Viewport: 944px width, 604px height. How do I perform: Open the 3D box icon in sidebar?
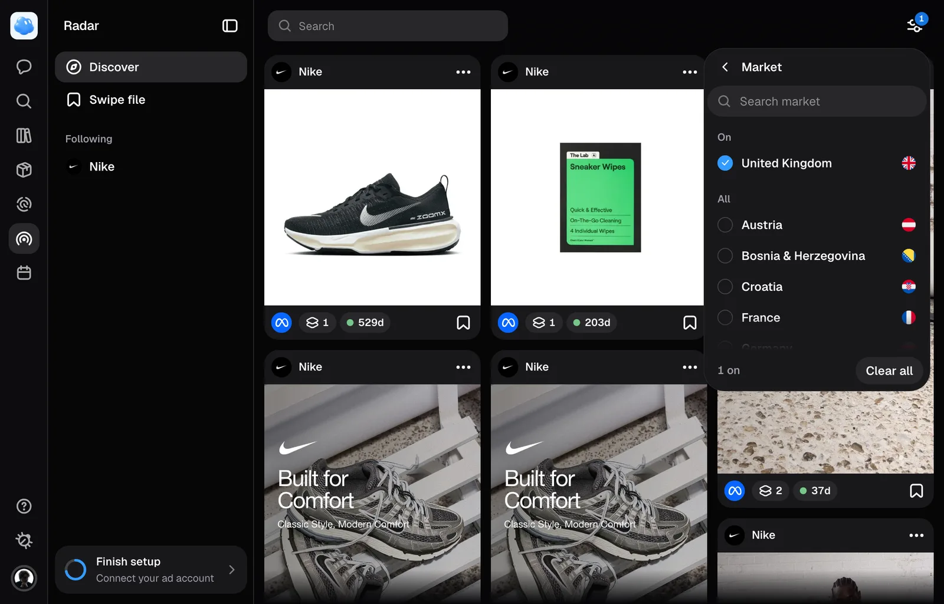coord(24,170)
